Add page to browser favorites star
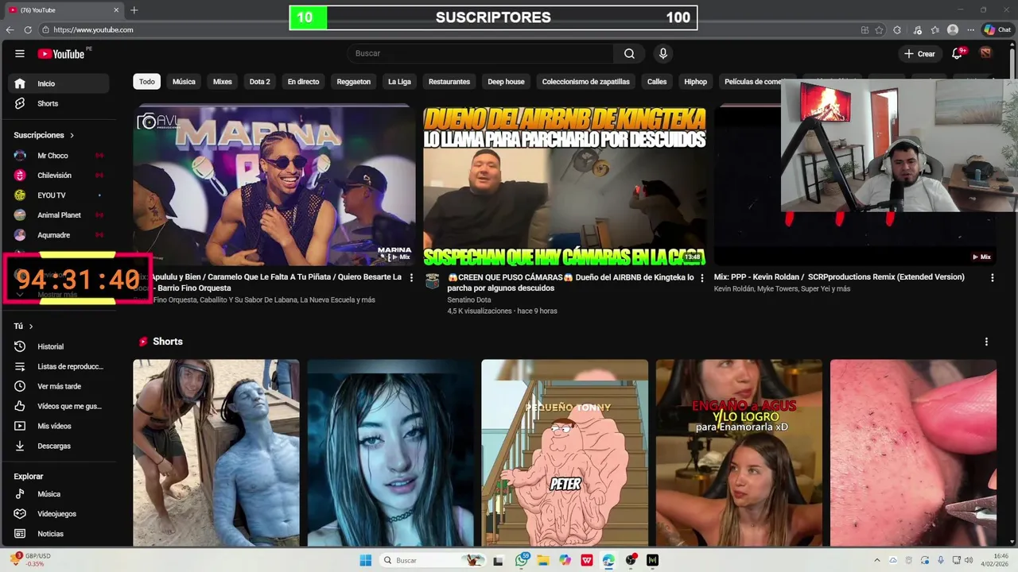 click(879, 29)
